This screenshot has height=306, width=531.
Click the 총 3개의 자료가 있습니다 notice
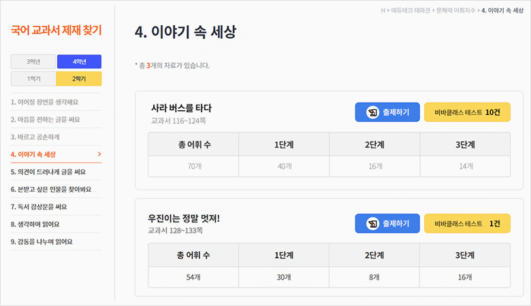click(x=172, y=65)
